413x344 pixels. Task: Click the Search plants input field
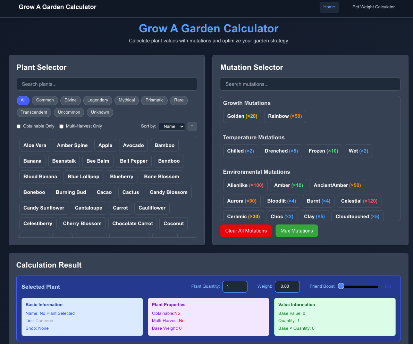[x=107, y=84]
